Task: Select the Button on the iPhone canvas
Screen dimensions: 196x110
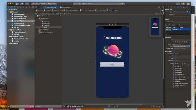Action: [x=112, y=64]
